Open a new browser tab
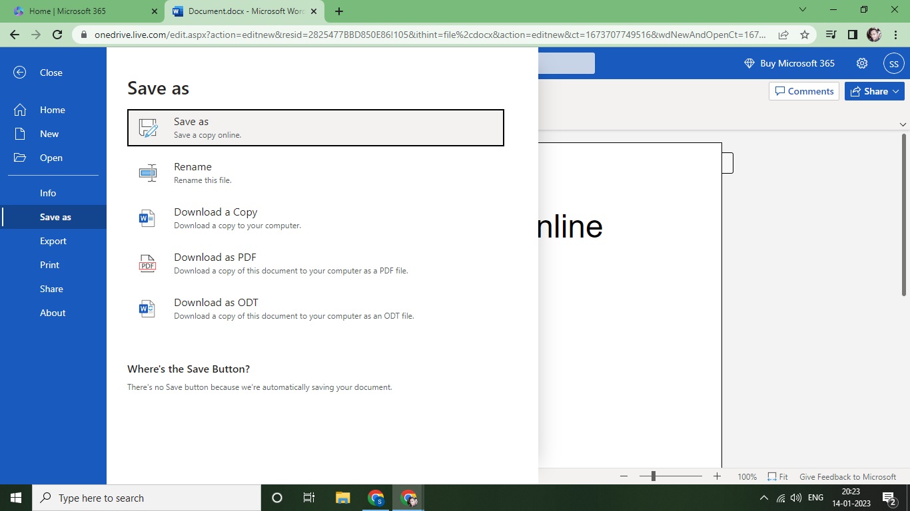The width and height of the screenshot is (910, 511). pyautogui.click(x=339, y=11)
